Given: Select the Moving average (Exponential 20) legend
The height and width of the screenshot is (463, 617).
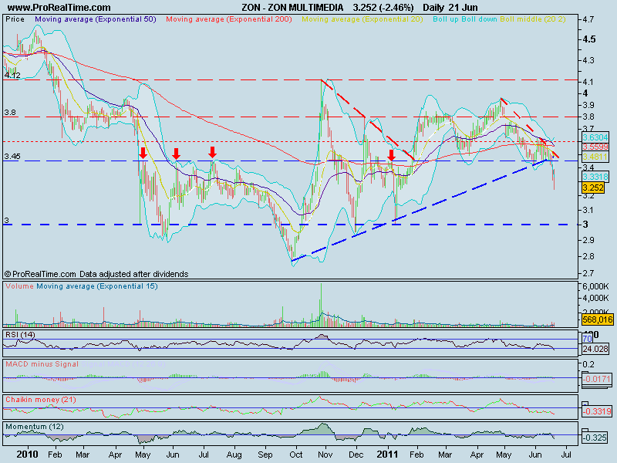Looking at the screenshot, I should [x=362, y=19].
